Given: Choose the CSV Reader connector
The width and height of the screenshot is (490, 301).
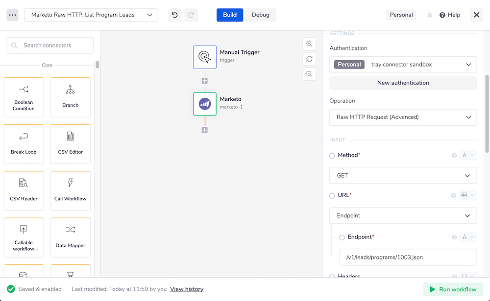Looking at the screenshot, I should [x=24, y=191].
